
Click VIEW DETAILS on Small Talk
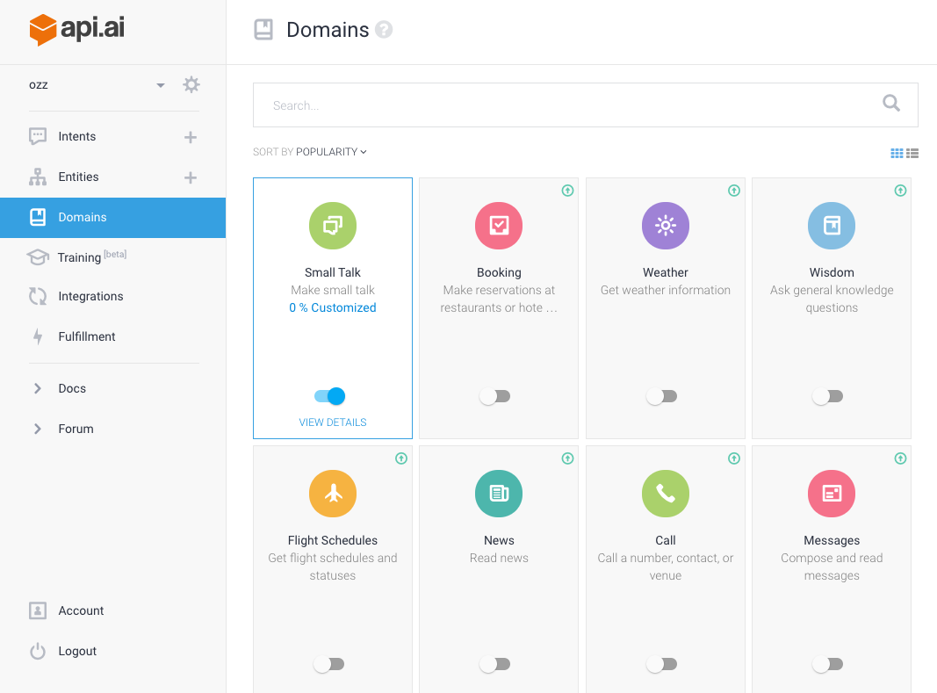click(332, 422)
